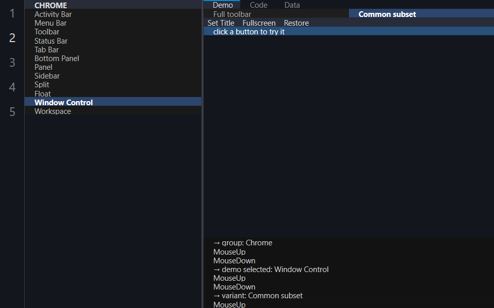The image size is (494, 308).
Task: Click the Restore toolbar button
Action: [296, 23]
